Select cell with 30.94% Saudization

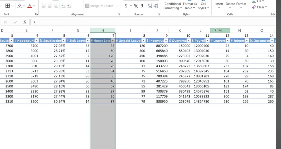pos(52,101)
